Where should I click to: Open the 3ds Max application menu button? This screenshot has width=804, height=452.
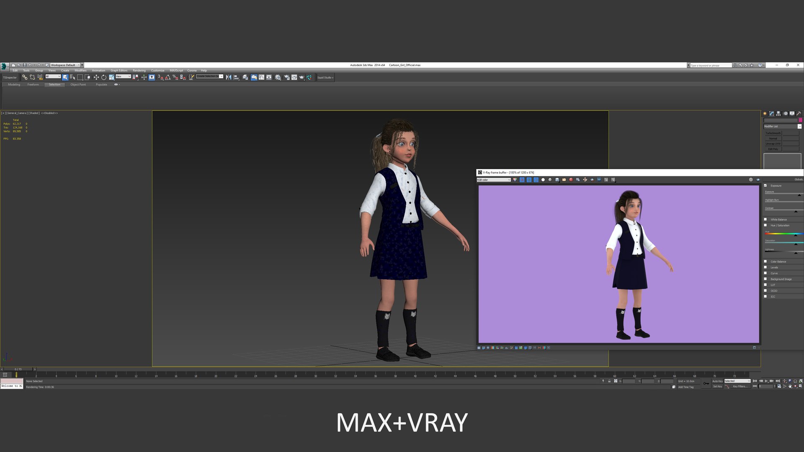(x=4, y=66)
